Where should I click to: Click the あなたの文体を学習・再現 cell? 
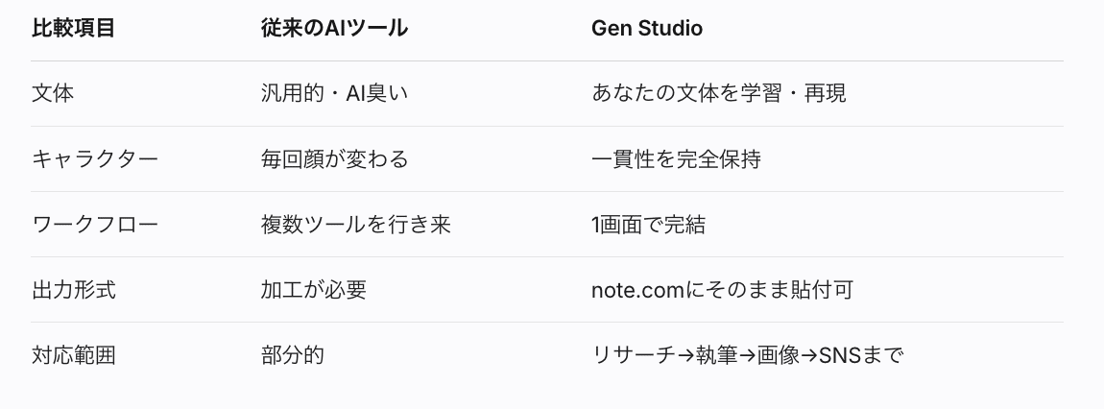[719, 94]
